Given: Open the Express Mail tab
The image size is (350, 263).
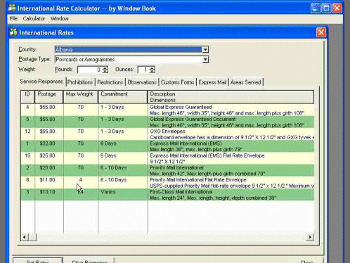Looking at the screenshot, I should coord(212,82).
